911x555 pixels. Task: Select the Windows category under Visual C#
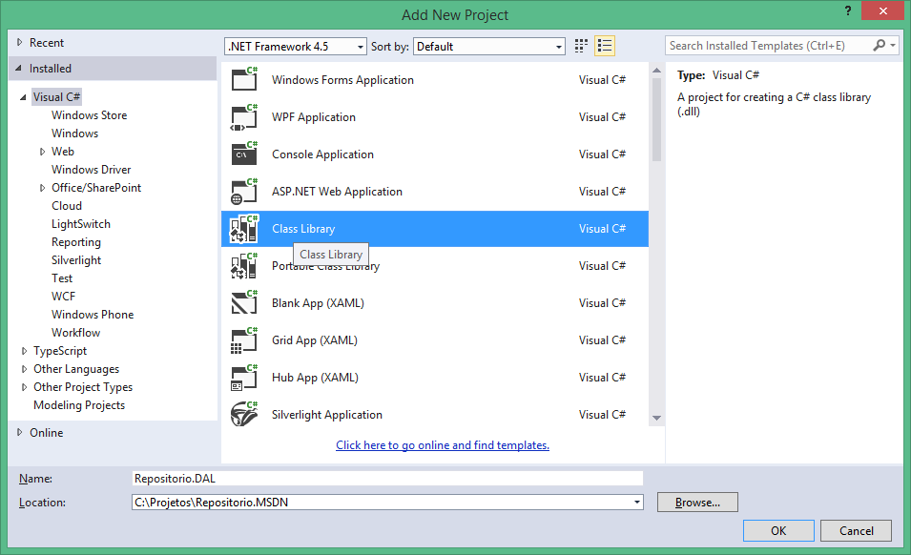[75, 133]
